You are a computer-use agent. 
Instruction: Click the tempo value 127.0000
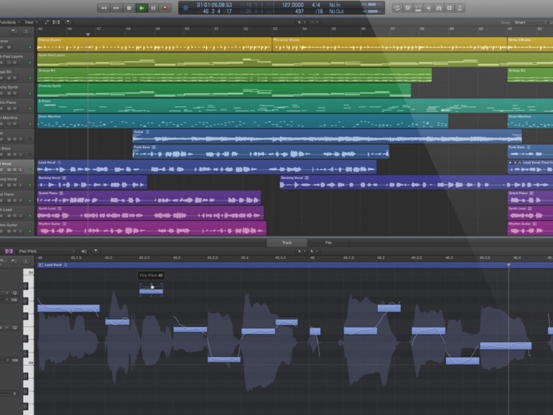(x=293, y=5)
